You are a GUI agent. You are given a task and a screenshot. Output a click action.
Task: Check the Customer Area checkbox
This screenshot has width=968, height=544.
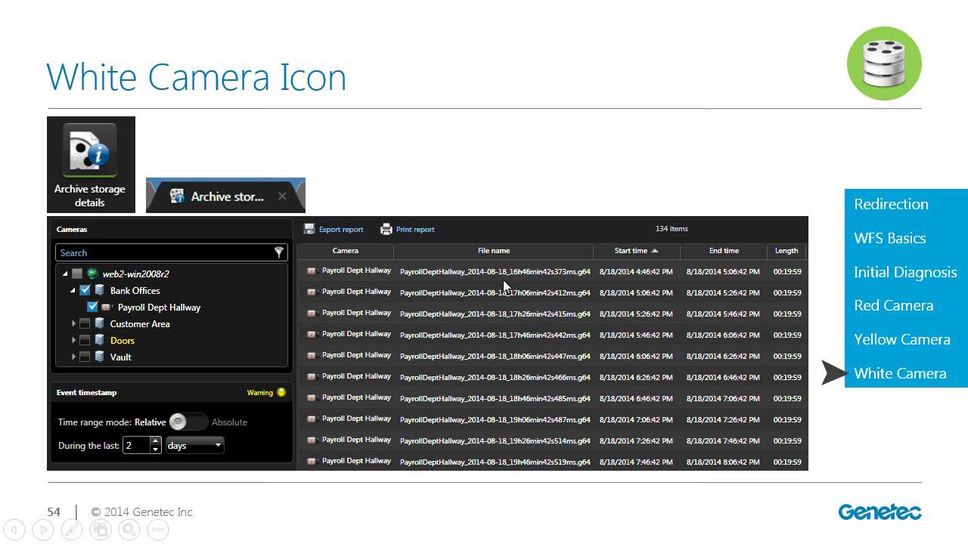[85, 323]
